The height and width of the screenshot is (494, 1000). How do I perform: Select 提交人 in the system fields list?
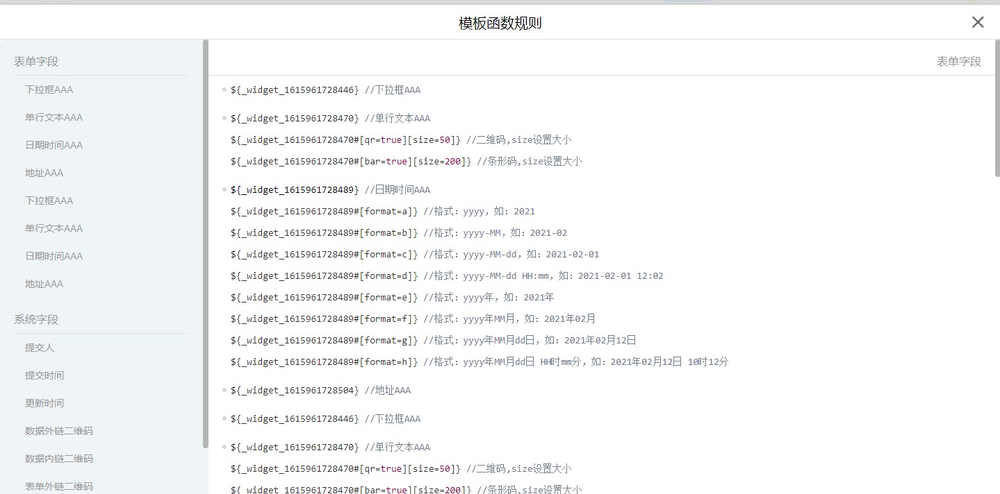coord(40,348)
